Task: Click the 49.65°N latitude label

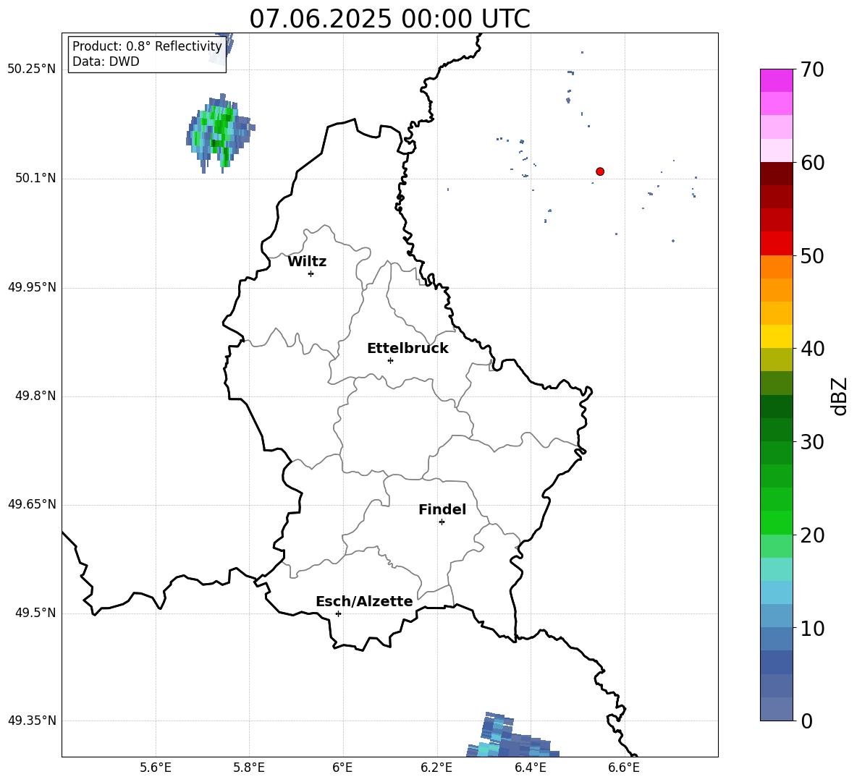Action: (32, 504)
